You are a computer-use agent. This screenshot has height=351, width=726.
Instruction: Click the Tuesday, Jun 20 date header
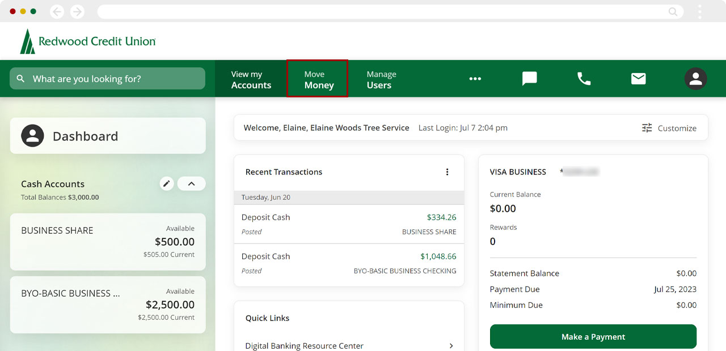click(266, 198)
